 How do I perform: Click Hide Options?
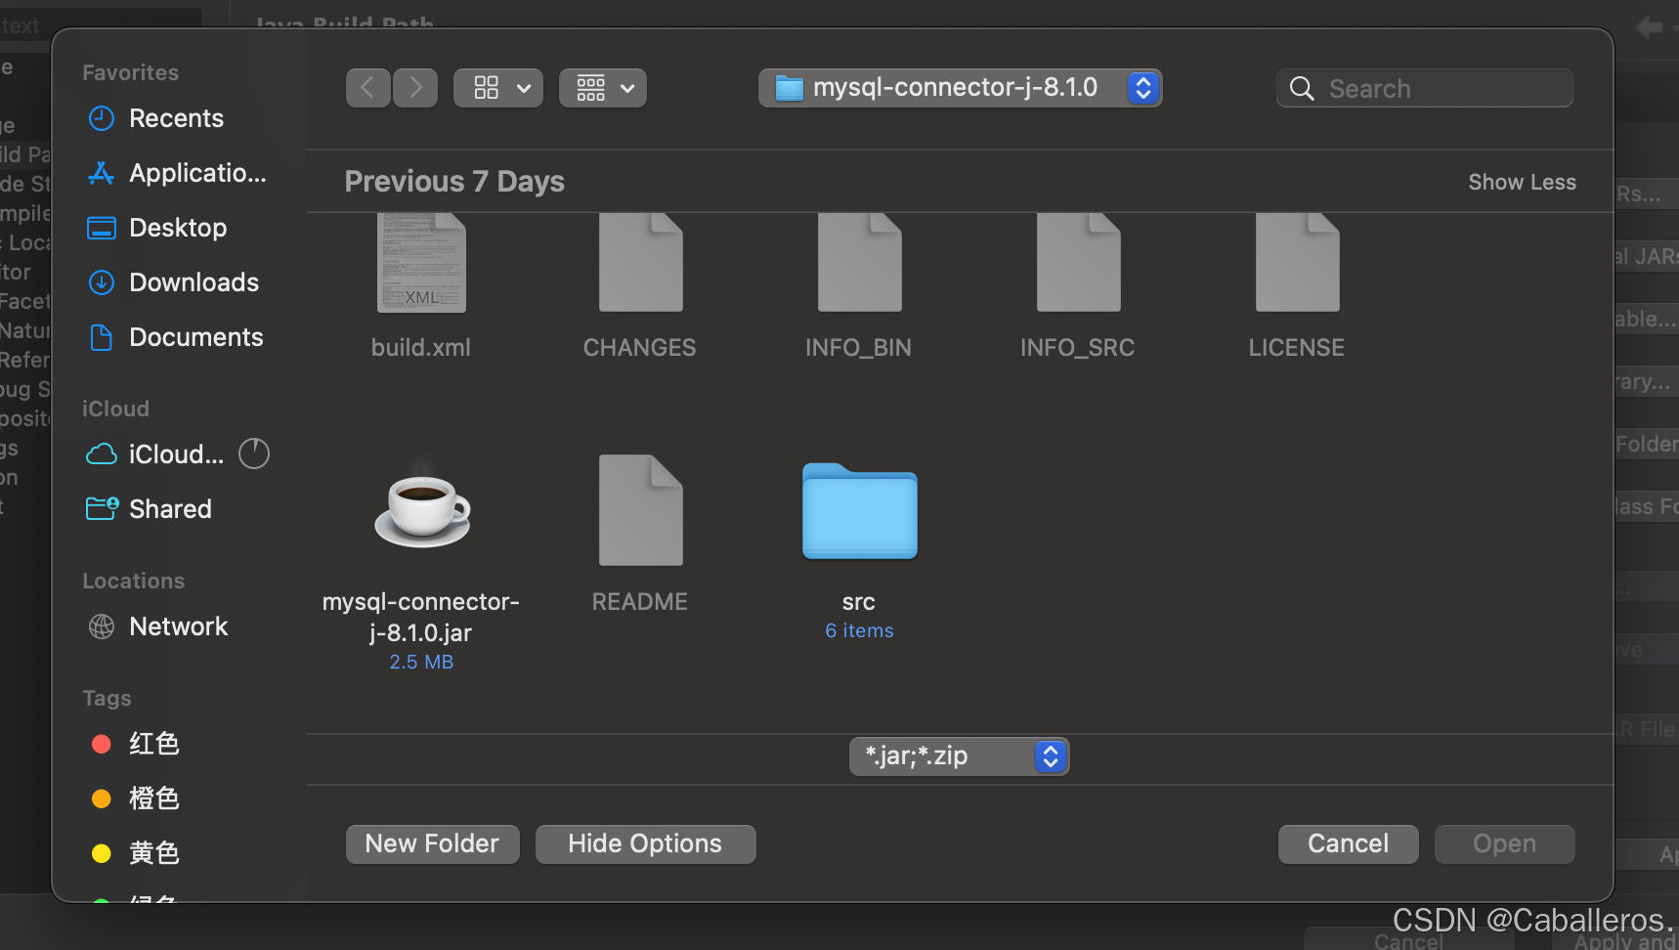[645, 843]
